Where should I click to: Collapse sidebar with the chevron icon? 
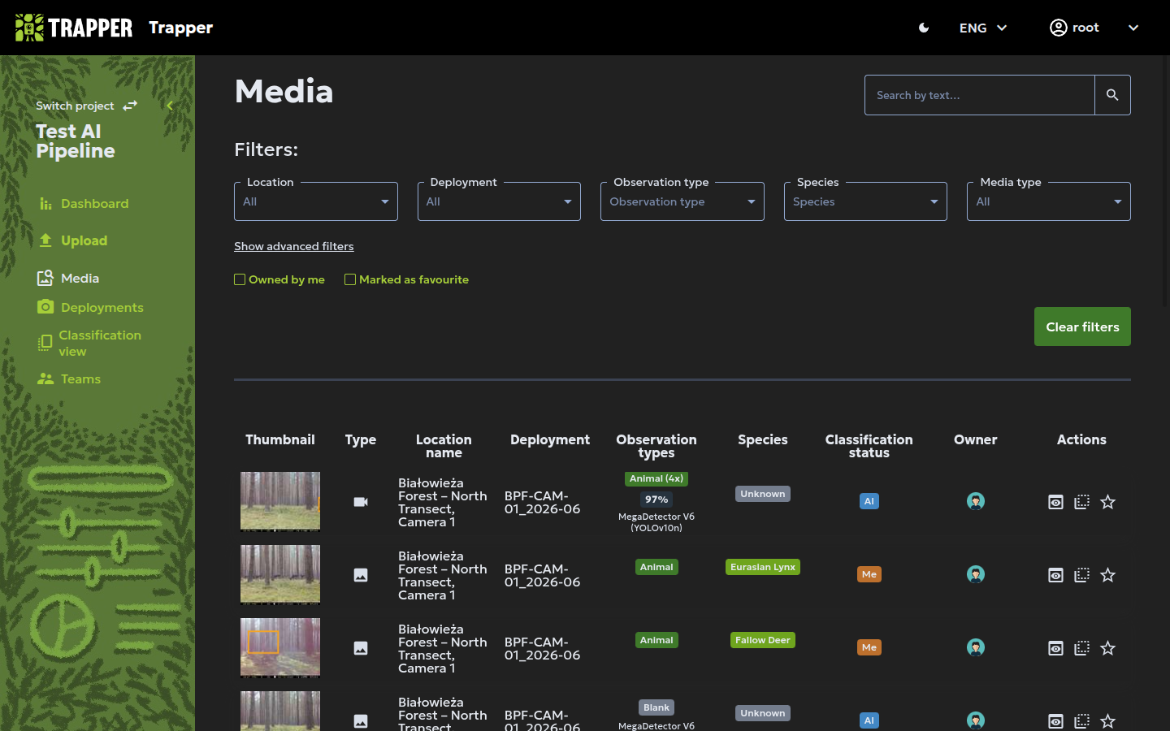(170, 106)
